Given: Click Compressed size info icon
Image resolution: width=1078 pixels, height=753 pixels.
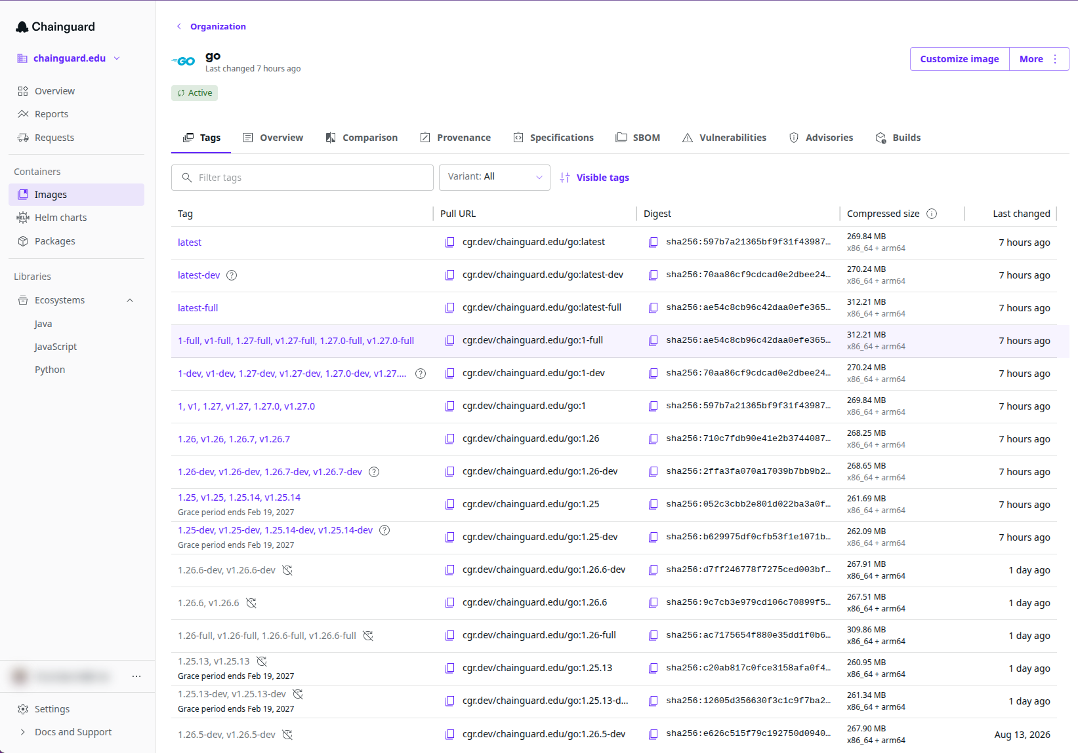Looking at the screenshot, I should (x=932, y=214).
